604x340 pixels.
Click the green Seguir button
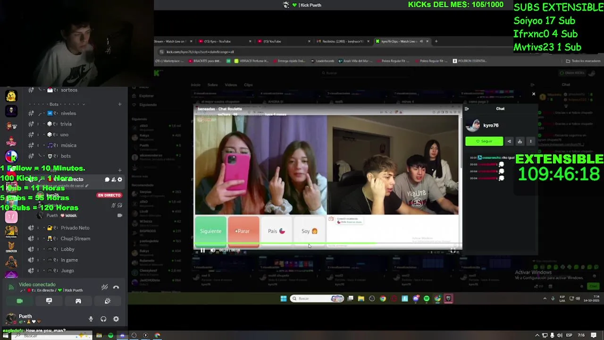(484, 141)
